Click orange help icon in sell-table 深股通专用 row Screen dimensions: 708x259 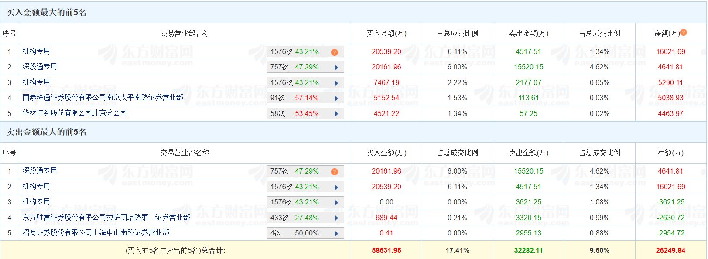point(335,171)
